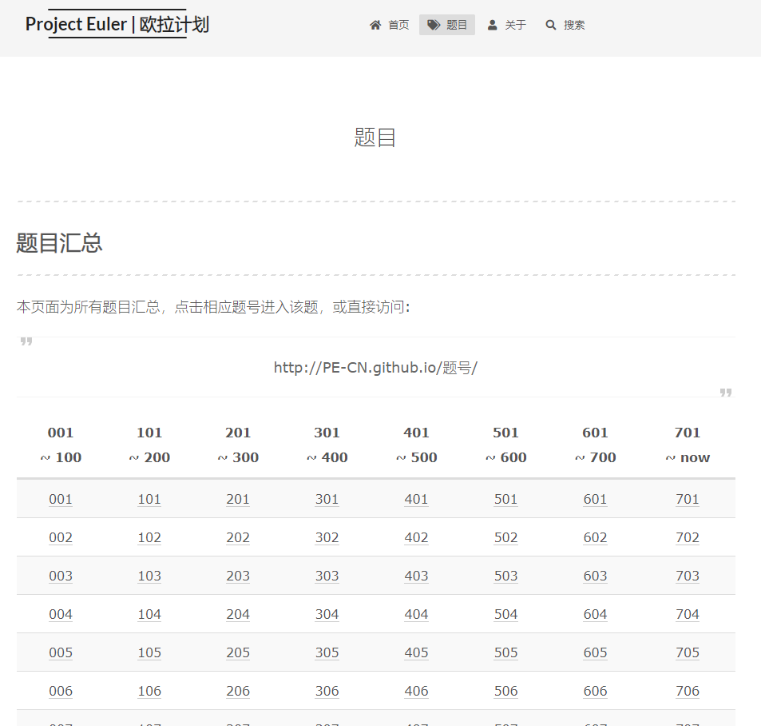Viewport: 761px width, 726px height.
Task: Go to problem 002
Action: (61, 537)
